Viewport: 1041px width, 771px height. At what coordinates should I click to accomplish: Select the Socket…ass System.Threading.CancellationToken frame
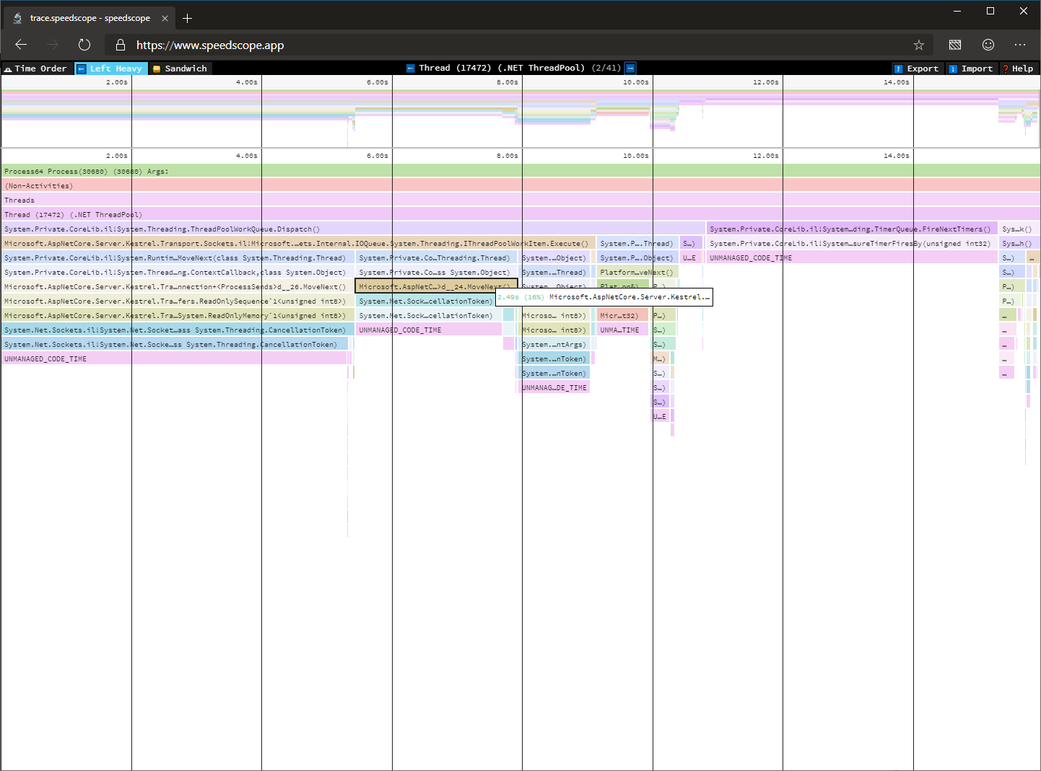pos(178,330)
